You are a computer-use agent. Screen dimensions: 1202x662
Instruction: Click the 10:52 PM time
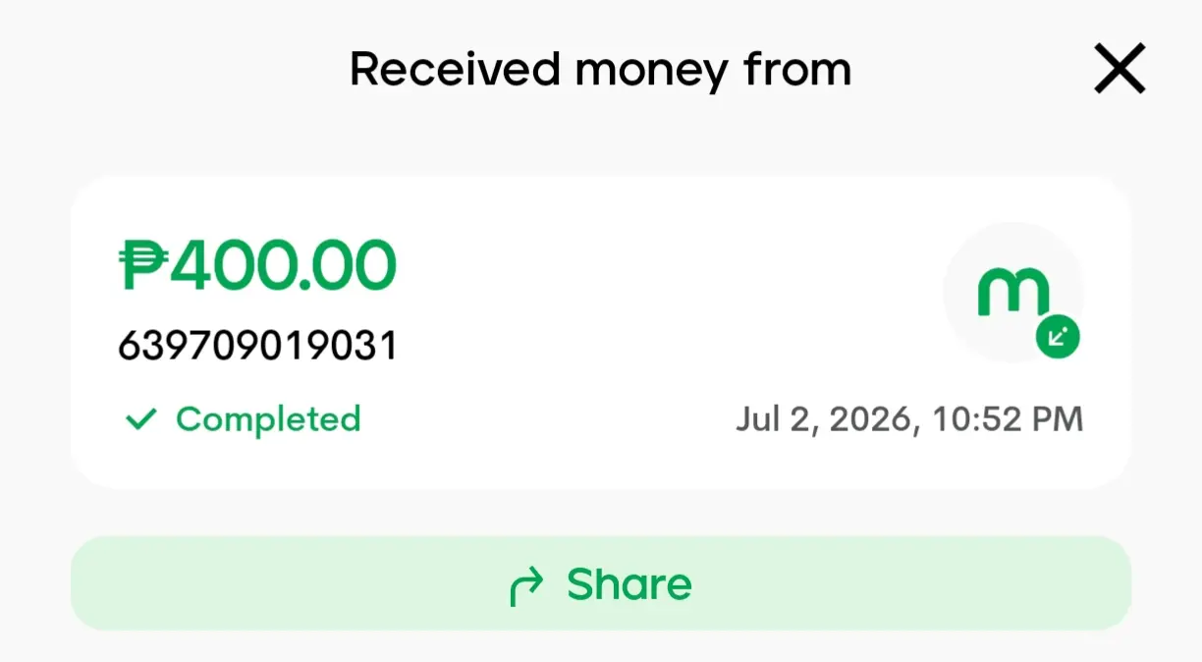pyautogui.click(x=1006, y=420)
